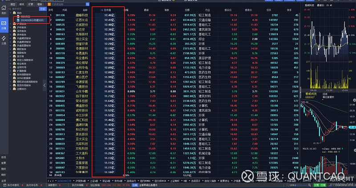Select the 江西长运 row name
The width and height of the screenshot is (356, 188).
(82, 20)
